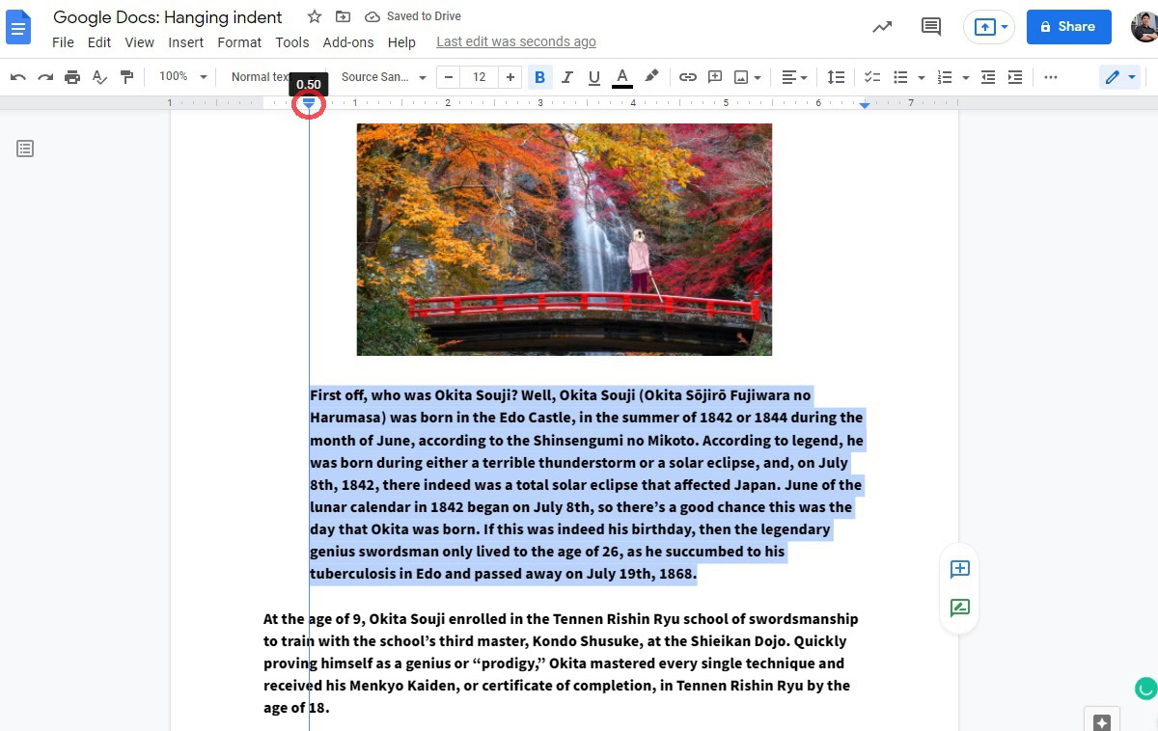Click the comment history icon
The image size is (1158, 731).
click(930, 27)
